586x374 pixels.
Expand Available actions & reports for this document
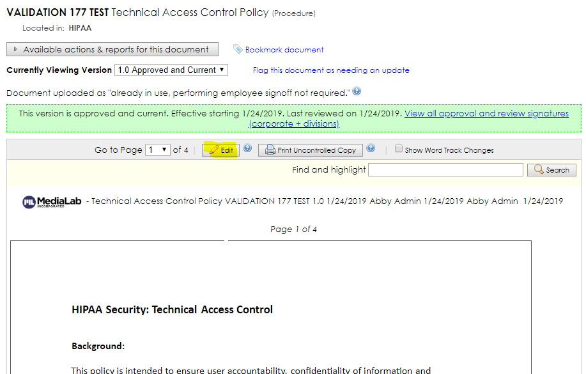pyautogui.click(x=112, y=49)
